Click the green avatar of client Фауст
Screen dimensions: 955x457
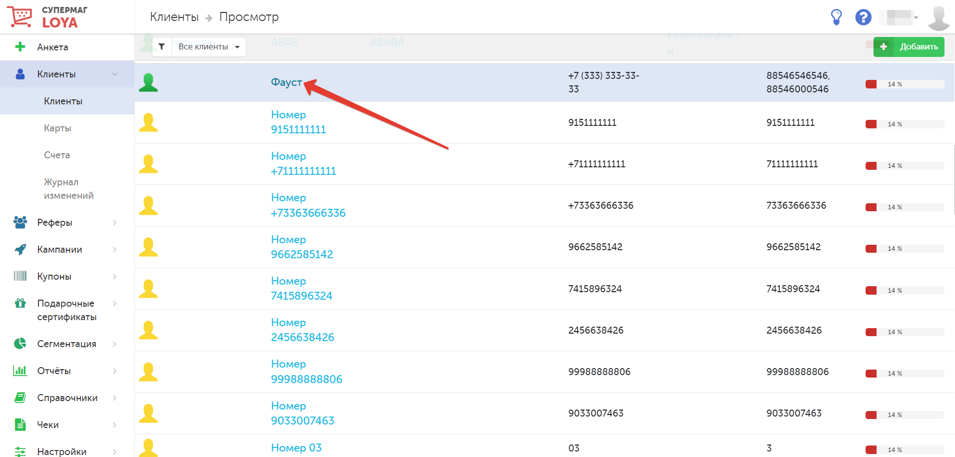pyautogui.click(x=148, y=82)
